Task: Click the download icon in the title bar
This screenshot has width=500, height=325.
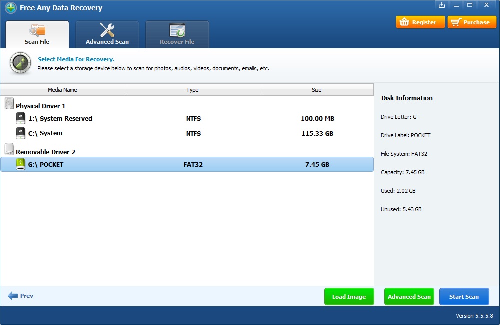Action: (441, 5)
